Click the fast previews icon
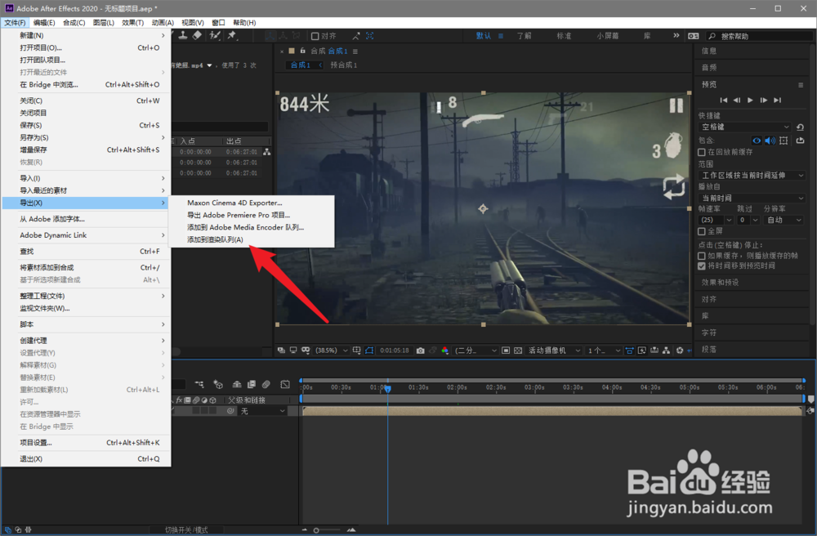This screenshot has height=536, width=817. point(642,351)
